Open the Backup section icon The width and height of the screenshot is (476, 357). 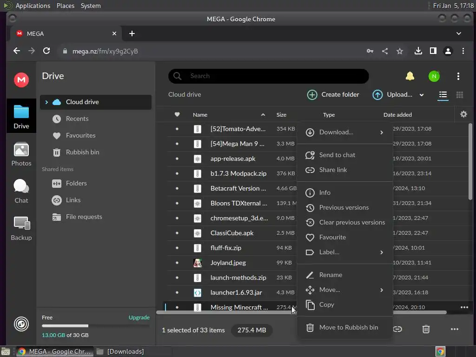(x=21, y=229)
